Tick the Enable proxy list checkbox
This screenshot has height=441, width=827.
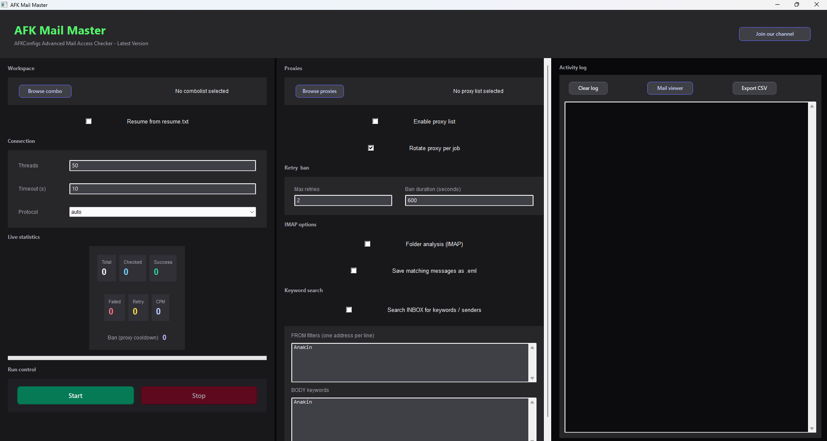click(x=375, y=121)
